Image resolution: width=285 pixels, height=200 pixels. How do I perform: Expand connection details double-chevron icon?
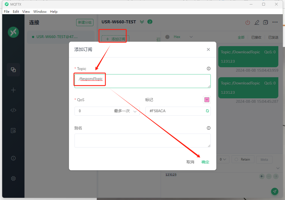pos(142,22)
